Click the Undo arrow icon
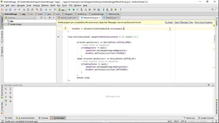The height and width of the screenshot is (123, 219). pyautogui.click(x=15, y=10)
